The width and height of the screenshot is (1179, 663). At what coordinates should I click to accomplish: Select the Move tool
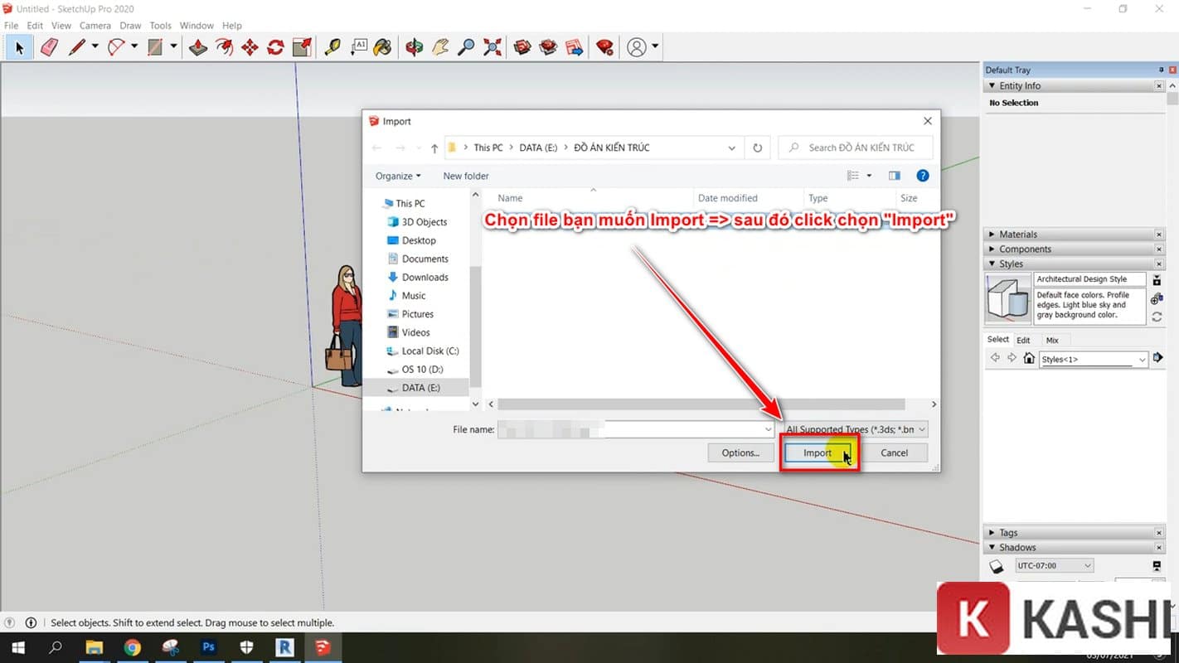click(250, 47)
